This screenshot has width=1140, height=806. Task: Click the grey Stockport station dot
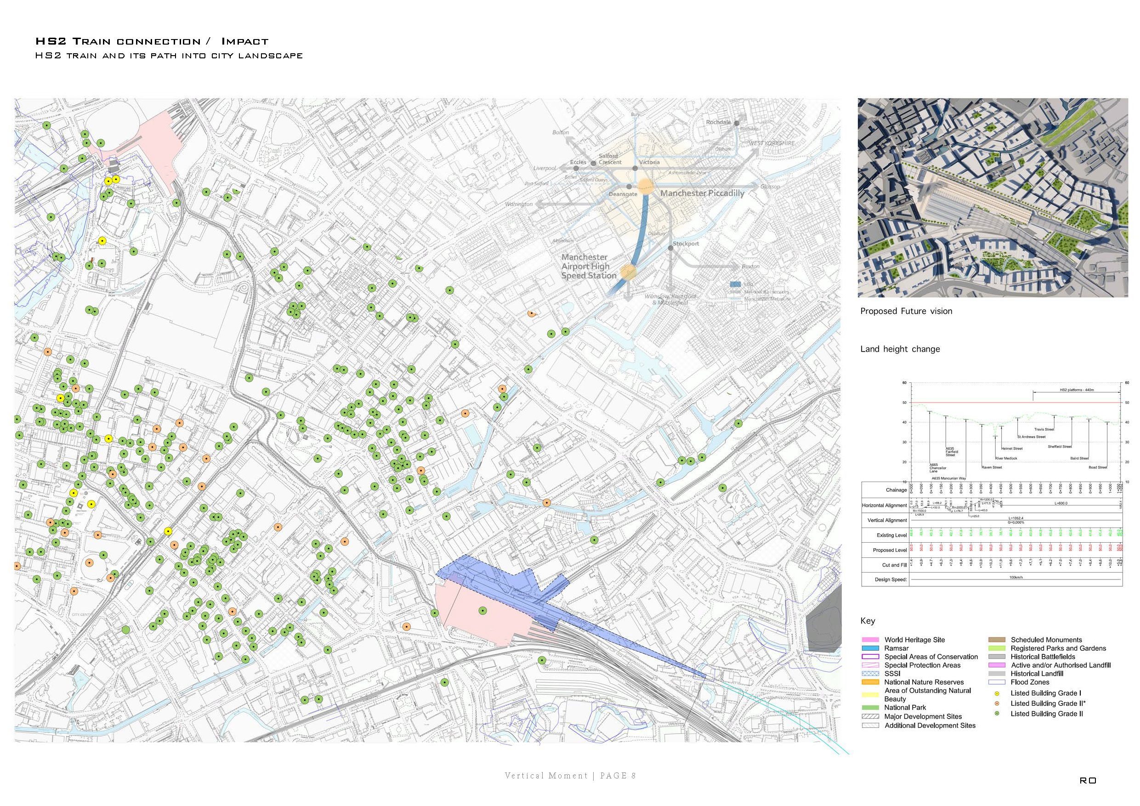coord(670,248)
